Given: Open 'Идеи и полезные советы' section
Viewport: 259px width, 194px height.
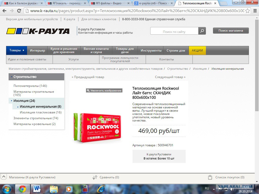Looking at the screenshot, I should coord(29,59).
